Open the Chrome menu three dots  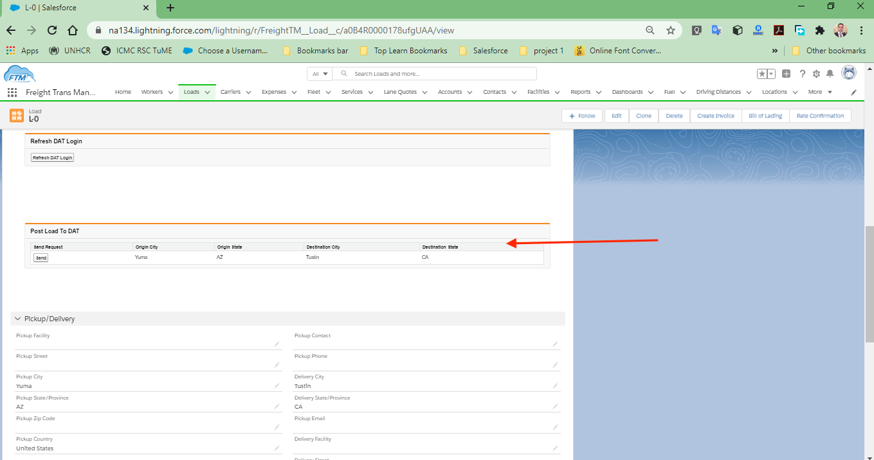[861, 30]
